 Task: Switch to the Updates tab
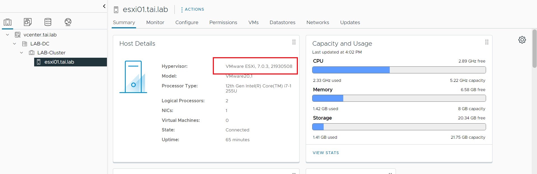[350, 22]
